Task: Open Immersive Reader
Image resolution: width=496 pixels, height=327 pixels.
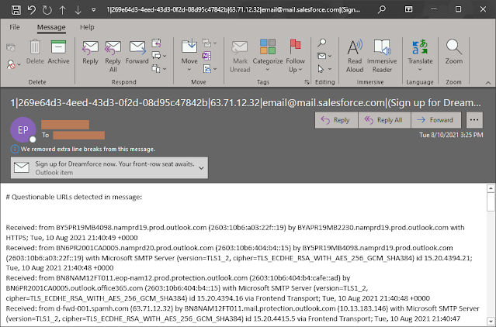Action: click(382, 57)
